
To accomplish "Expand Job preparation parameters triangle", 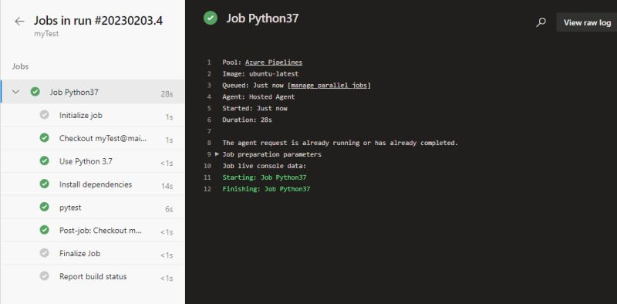I will (217, 154).
